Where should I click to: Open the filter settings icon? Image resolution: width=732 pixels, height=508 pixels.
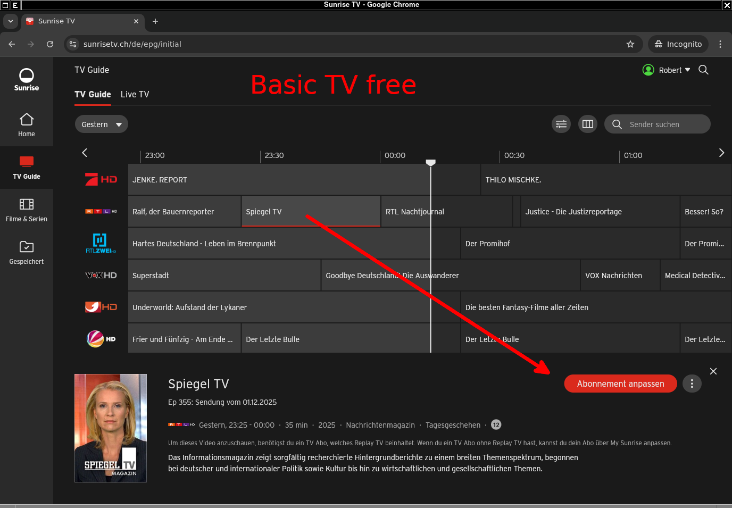click(561, 124)
